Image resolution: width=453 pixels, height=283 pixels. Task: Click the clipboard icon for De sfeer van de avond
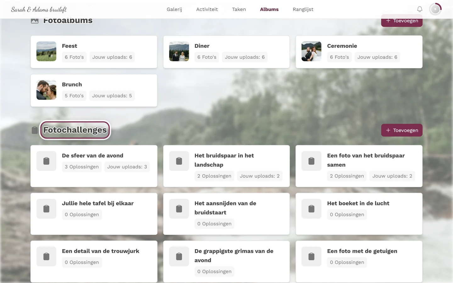46,161
